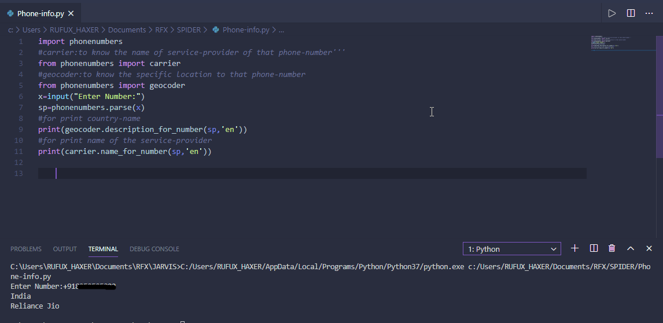Close the terminal panel
The image size is (663, 323).
click(649, 248)
